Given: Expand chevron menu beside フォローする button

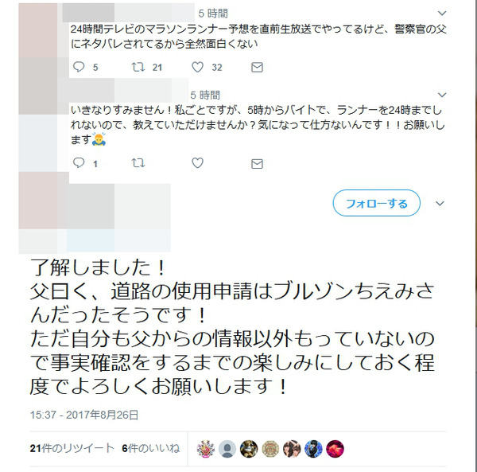Looking at the screenshot, I should [x=440, y=203].
